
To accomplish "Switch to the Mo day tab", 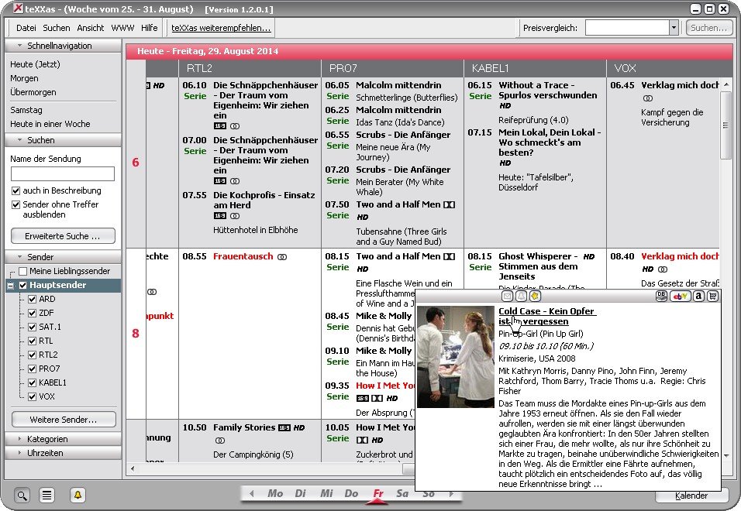I will [275, 493].
